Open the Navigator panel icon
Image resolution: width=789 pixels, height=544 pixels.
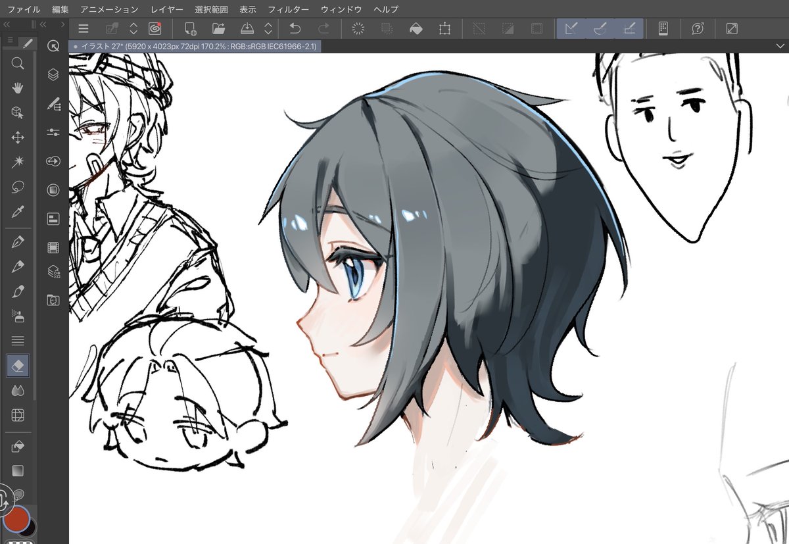coord(53,190)
